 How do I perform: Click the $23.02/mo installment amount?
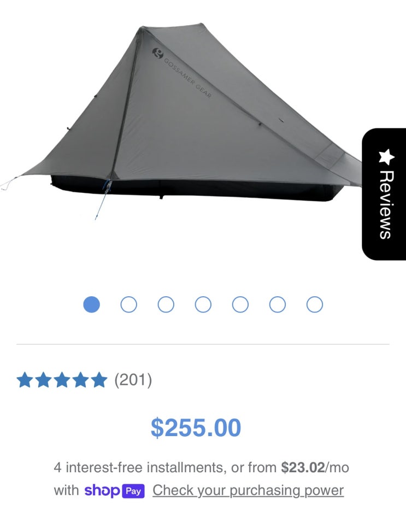[315, 467]
